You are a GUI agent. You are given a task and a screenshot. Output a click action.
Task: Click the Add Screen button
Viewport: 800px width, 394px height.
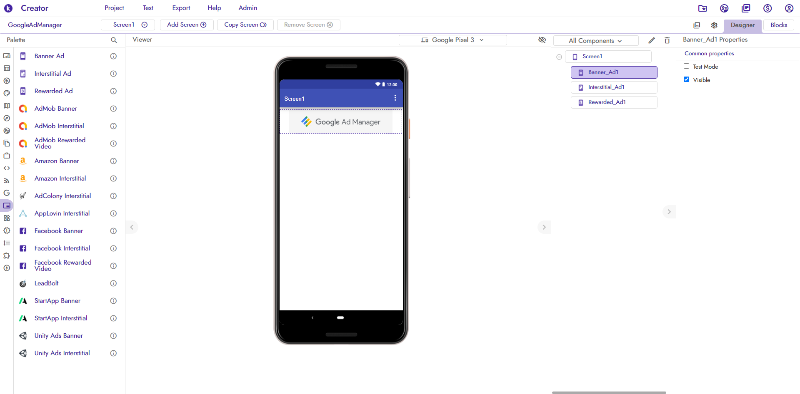click(x=187, y=25)
